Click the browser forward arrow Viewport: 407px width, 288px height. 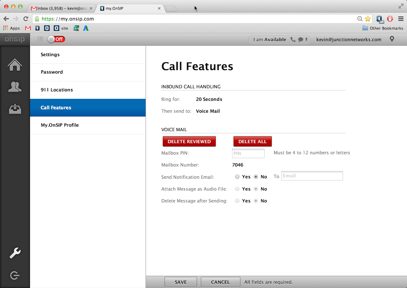(x=16, y=19)
